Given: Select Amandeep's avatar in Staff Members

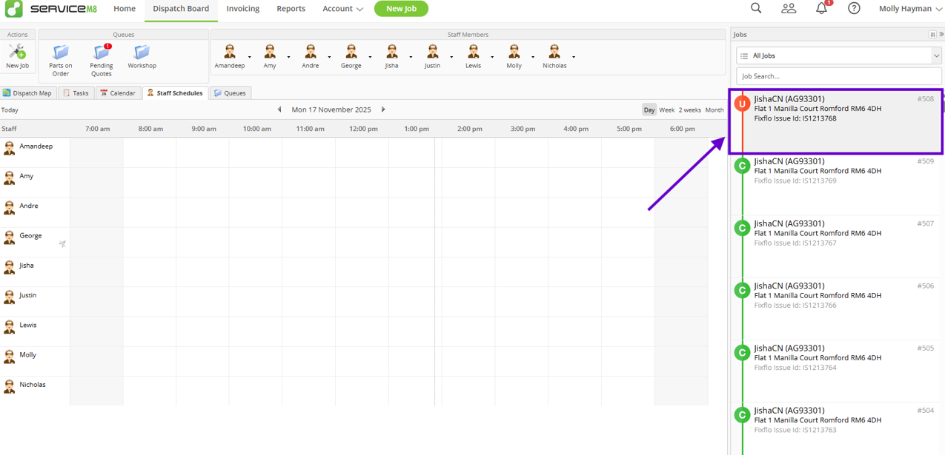Looking at the screenshot, I should point(230,51).
